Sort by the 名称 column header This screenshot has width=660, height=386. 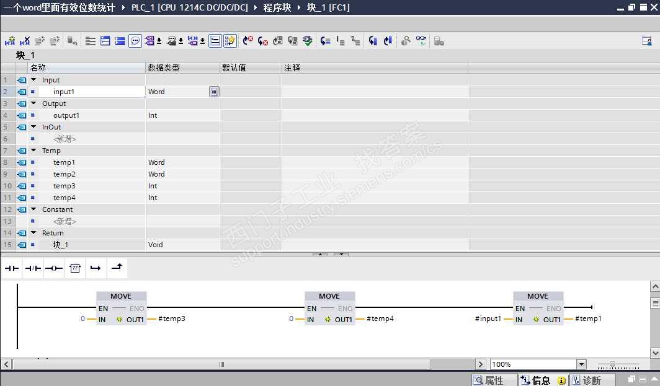point(86,68)
